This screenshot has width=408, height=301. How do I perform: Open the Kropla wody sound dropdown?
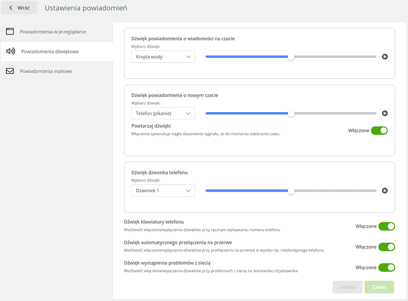[163, 57]
